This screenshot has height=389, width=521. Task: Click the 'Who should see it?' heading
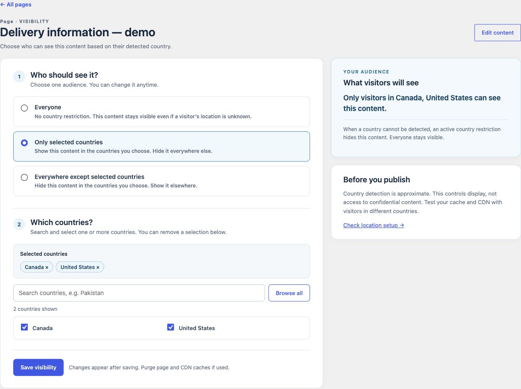point(64,75)
